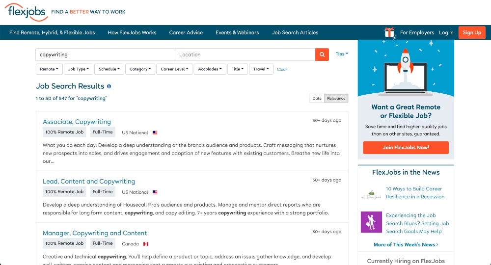Expand the Career Level dropdown

click(x=175, y=69)
